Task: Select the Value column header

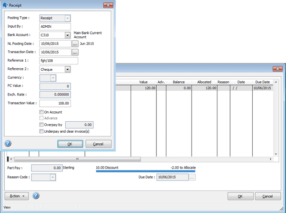Action: click(x=143, y=82)
